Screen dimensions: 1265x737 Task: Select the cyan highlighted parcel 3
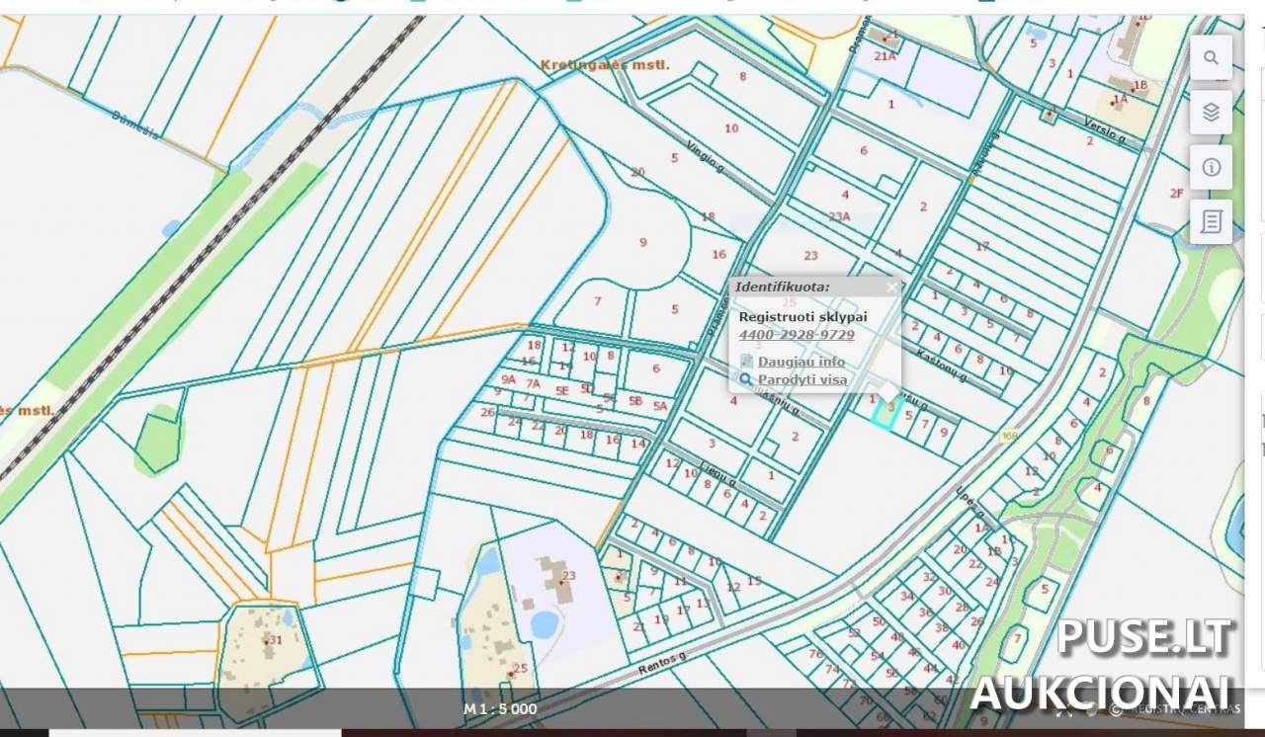tap(888, 409)
